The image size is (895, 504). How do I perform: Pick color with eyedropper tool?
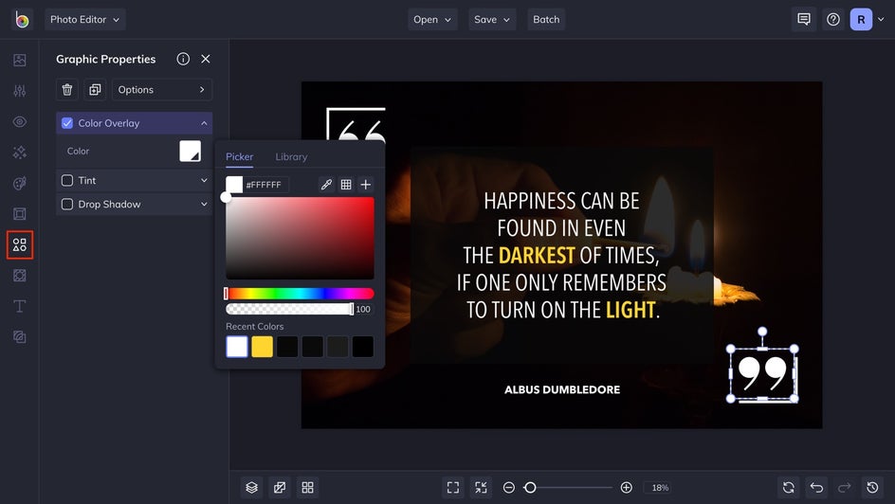(x=326, y=184)
